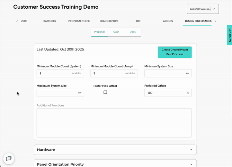Switch to the Docs sub-tab

tap(133, 32)
